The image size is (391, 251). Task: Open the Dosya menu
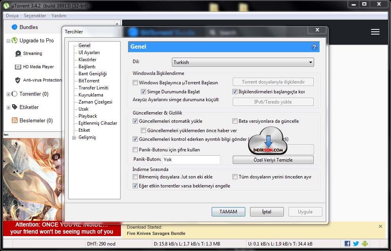(x=12, y=15)
